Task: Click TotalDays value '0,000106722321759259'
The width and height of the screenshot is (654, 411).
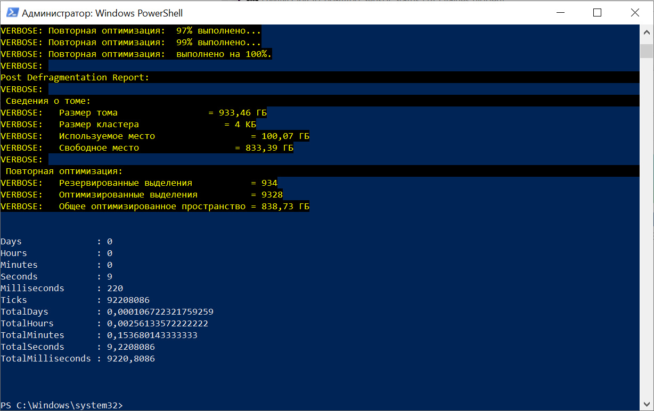Action: point(160,312)
